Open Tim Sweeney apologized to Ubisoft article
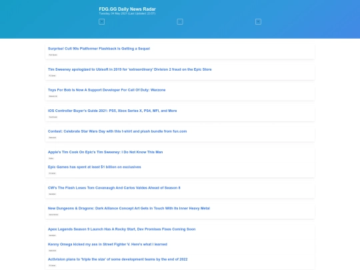 click(x=130, y=69)
